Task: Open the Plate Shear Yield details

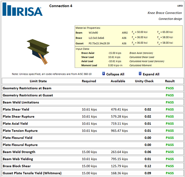Action: pyautogui.click(x=93, y=109)
